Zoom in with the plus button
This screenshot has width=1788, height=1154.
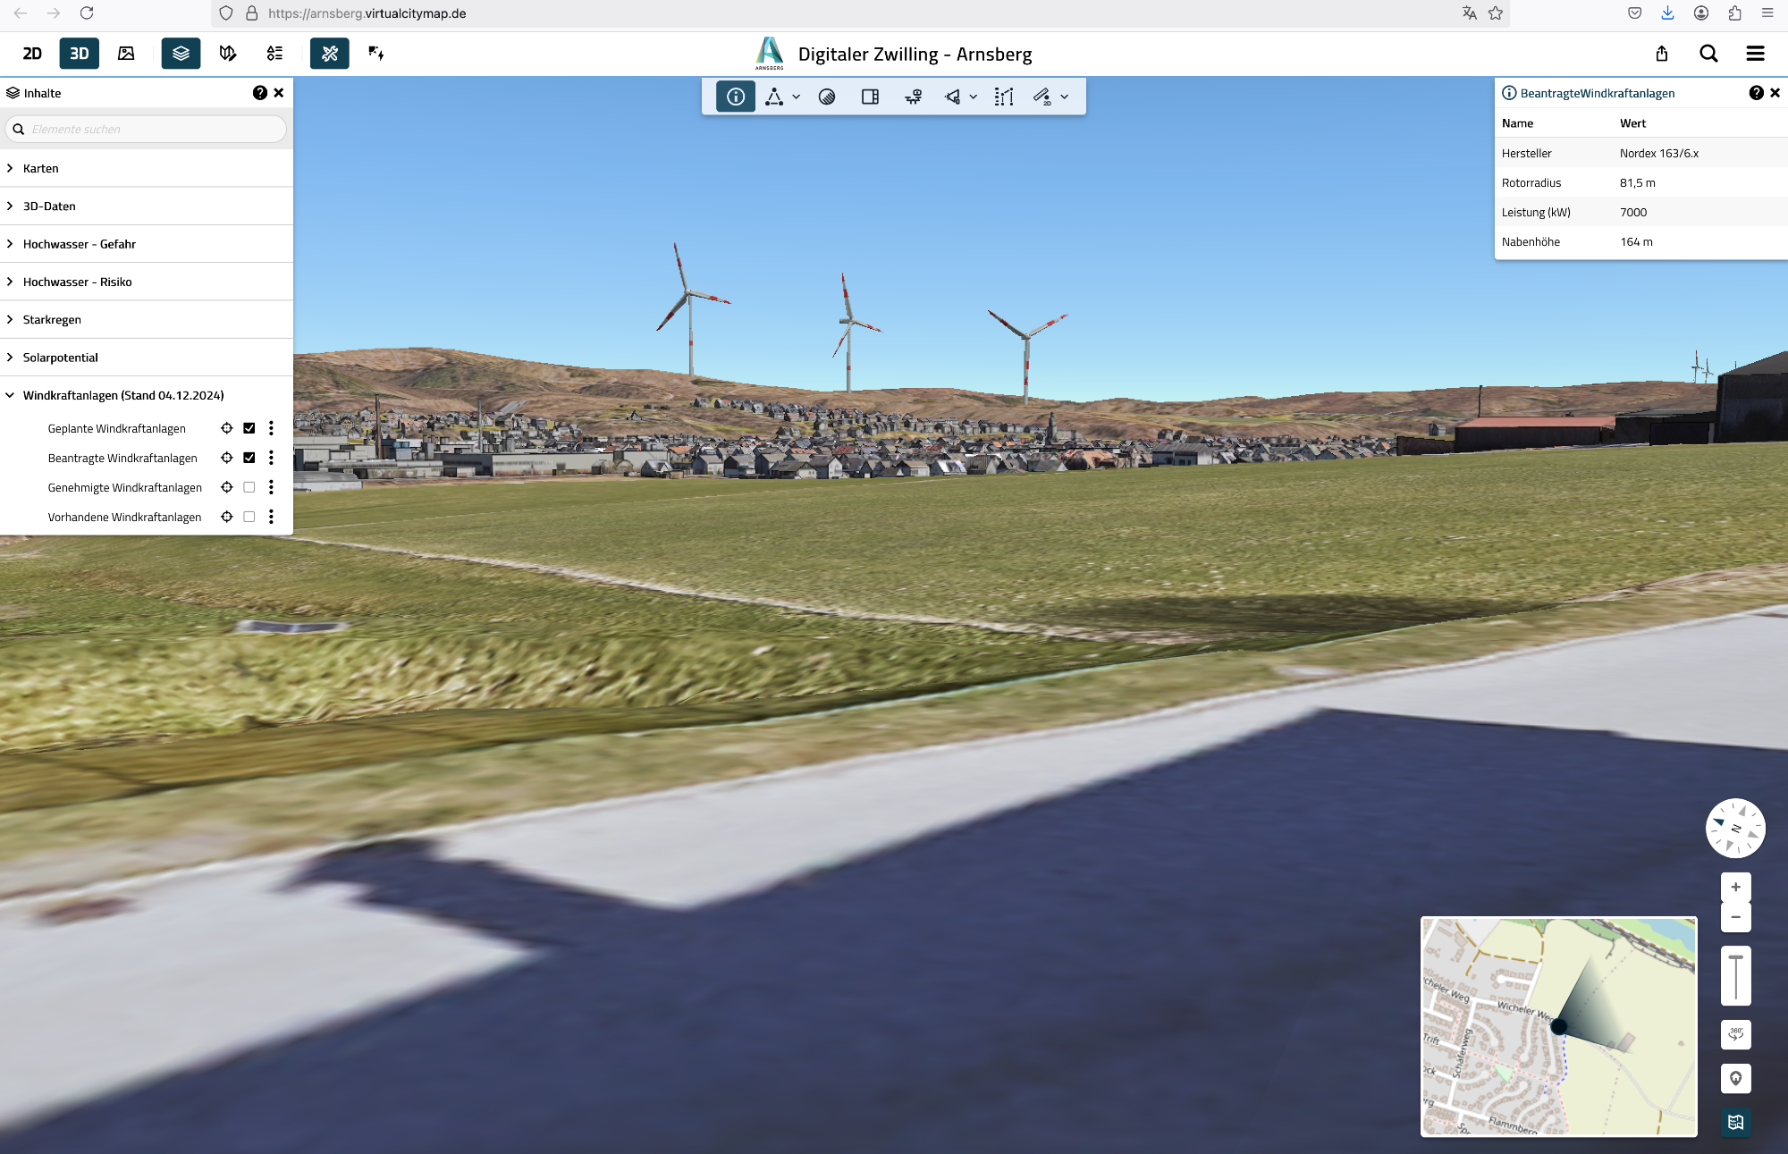coord(1735,887)
